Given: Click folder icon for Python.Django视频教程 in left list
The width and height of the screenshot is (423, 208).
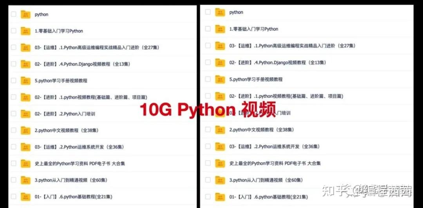Looking at the screenshot, I should 25,64.
